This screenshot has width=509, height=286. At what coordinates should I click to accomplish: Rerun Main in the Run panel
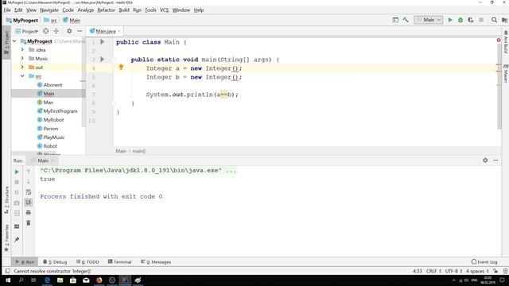pos(17,172)
